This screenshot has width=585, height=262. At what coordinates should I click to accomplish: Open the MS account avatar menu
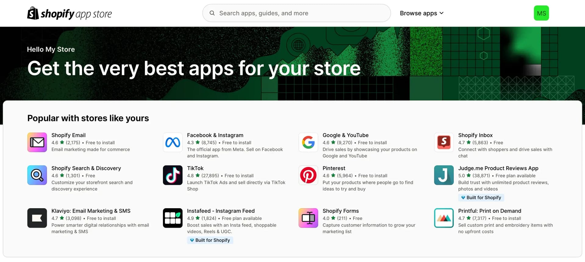pos(541,13)
